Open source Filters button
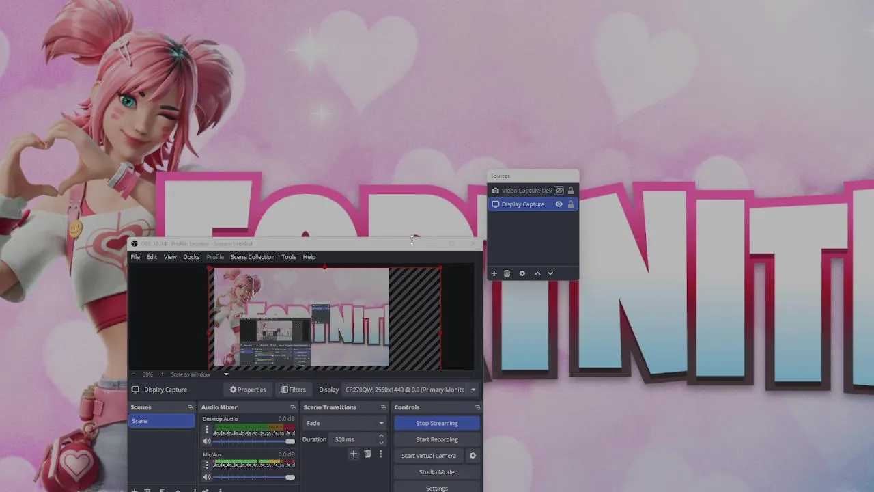874x492 pixels. pos(294,389)
